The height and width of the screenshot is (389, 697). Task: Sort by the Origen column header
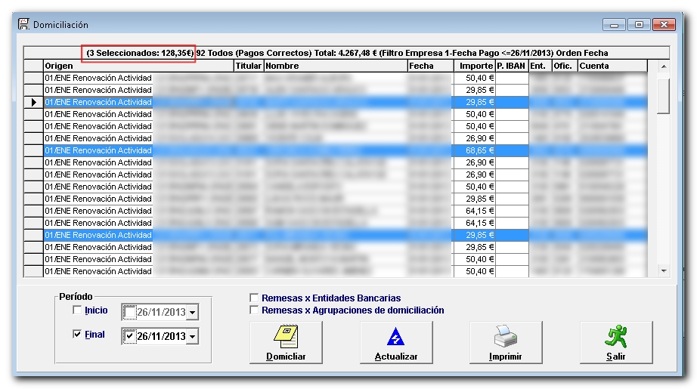coord(138,66)
